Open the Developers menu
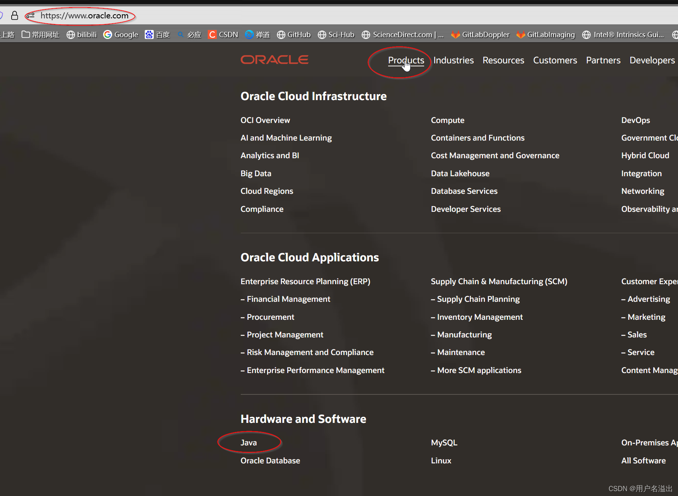Image resolution: width=678 pixels, height=496 pixels. coord(652,60)
